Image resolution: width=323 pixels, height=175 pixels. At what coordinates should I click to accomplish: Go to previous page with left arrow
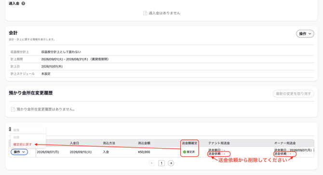tap(152, 163)
